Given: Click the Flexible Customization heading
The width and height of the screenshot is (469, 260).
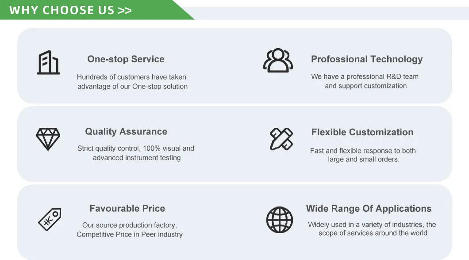Looking at the screenshot, I should pos(362,132).
